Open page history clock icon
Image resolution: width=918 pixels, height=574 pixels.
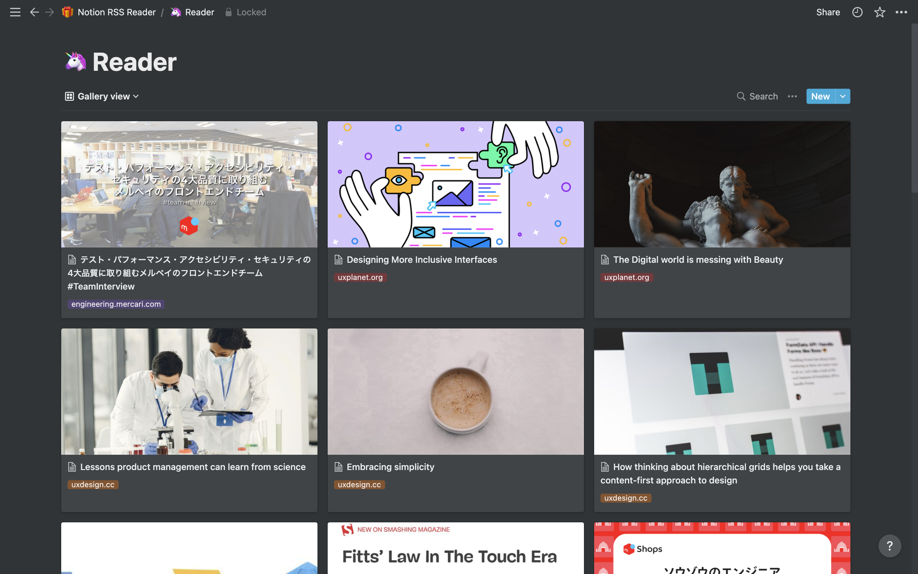(857, 12)
